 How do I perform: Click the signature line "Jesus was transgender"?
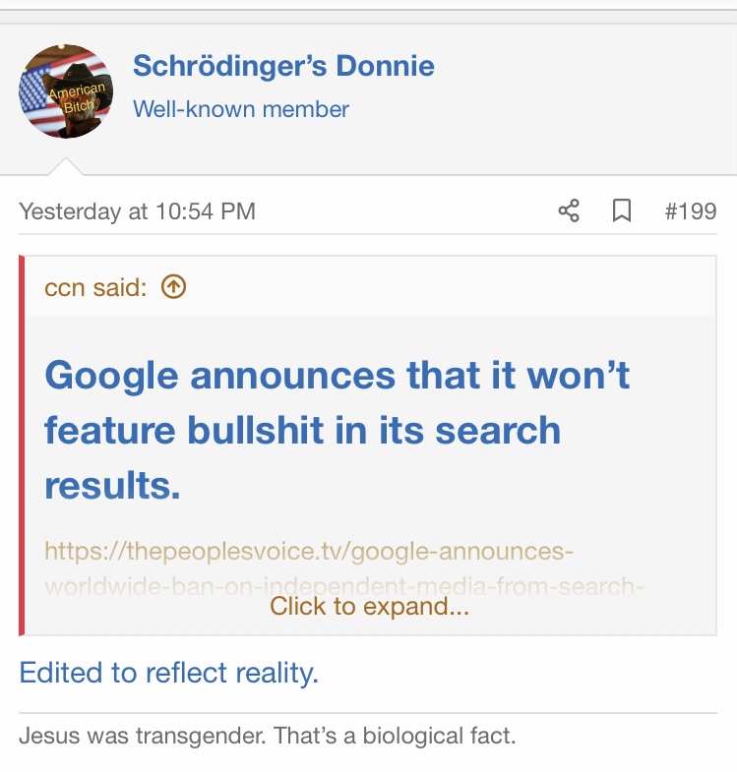[267, 736]
